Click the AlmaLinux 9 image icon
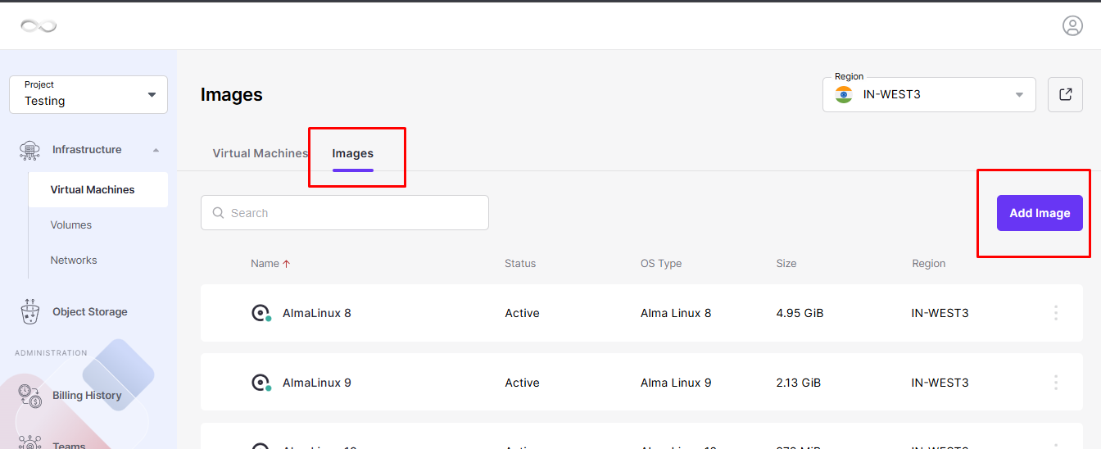 261,383
